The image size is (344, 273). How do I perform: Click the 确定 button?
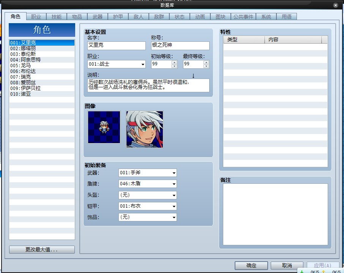(251, 265)
